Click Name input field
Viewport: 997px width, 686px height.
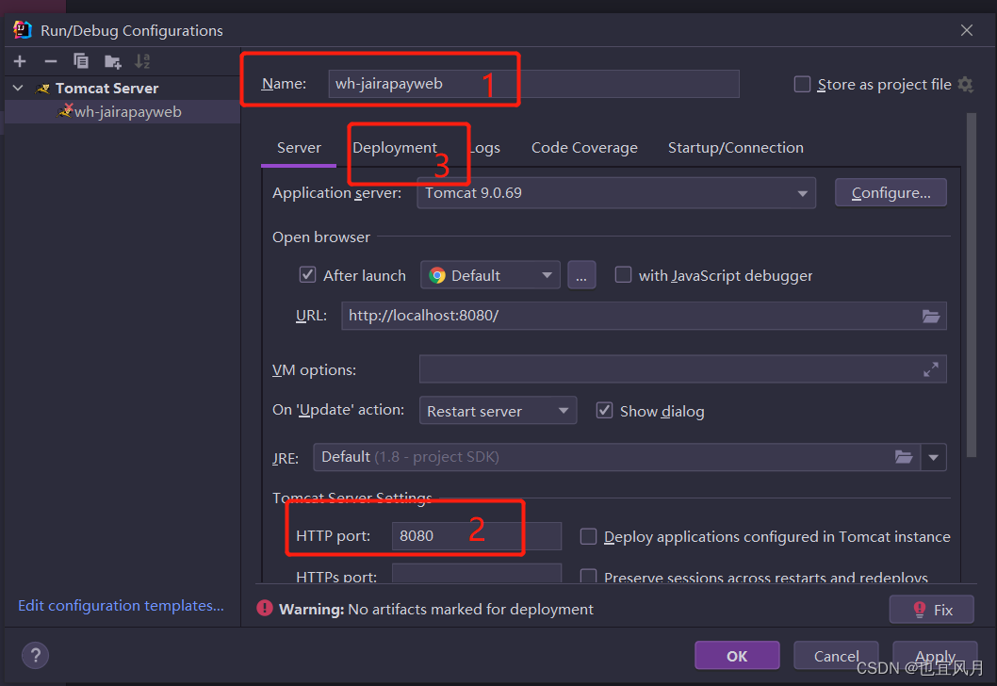click(x=533, y=84)
